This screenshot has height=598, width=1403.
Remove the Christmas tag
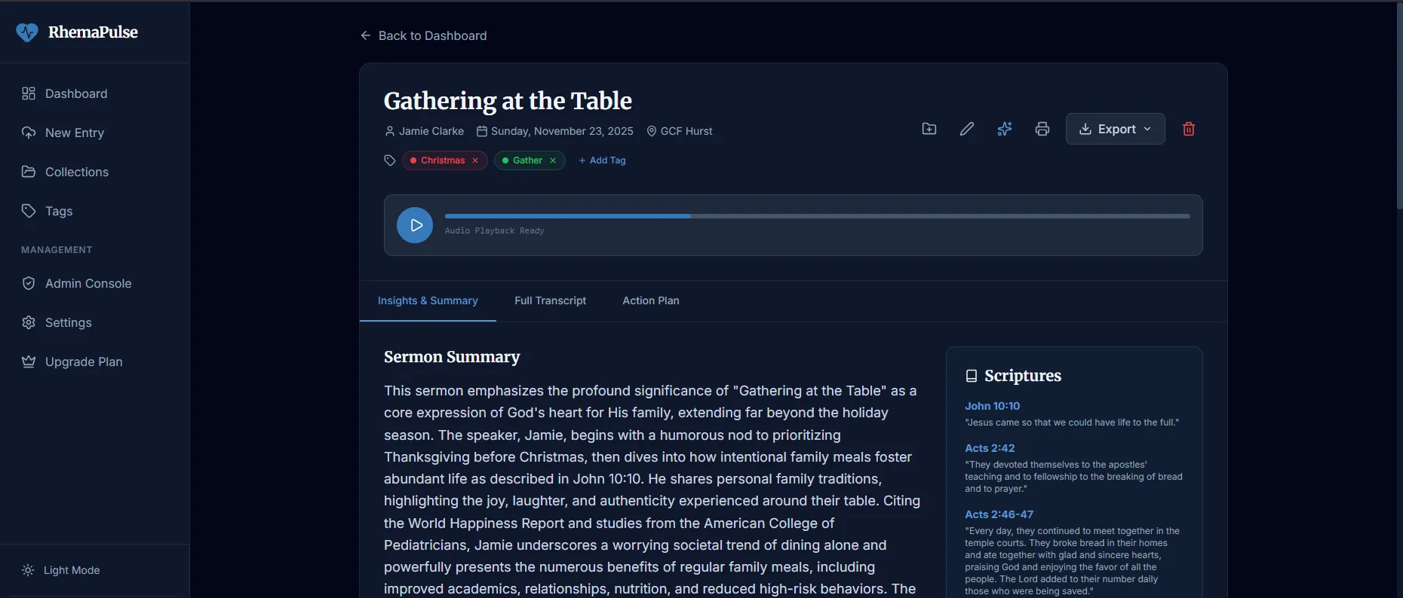tap(475, 160)
